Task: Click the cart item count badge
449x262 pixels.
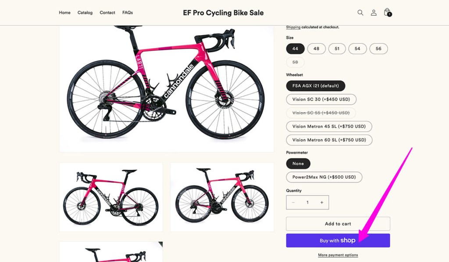Action: click(389, 15)
